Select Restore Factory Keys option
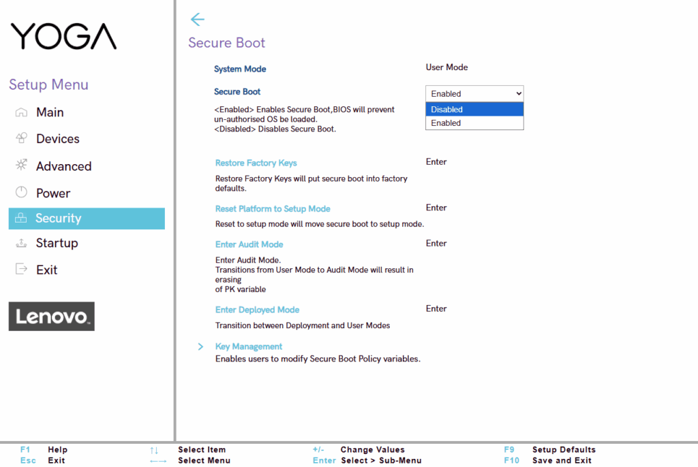The image size is (698, 467). point(256,163)
